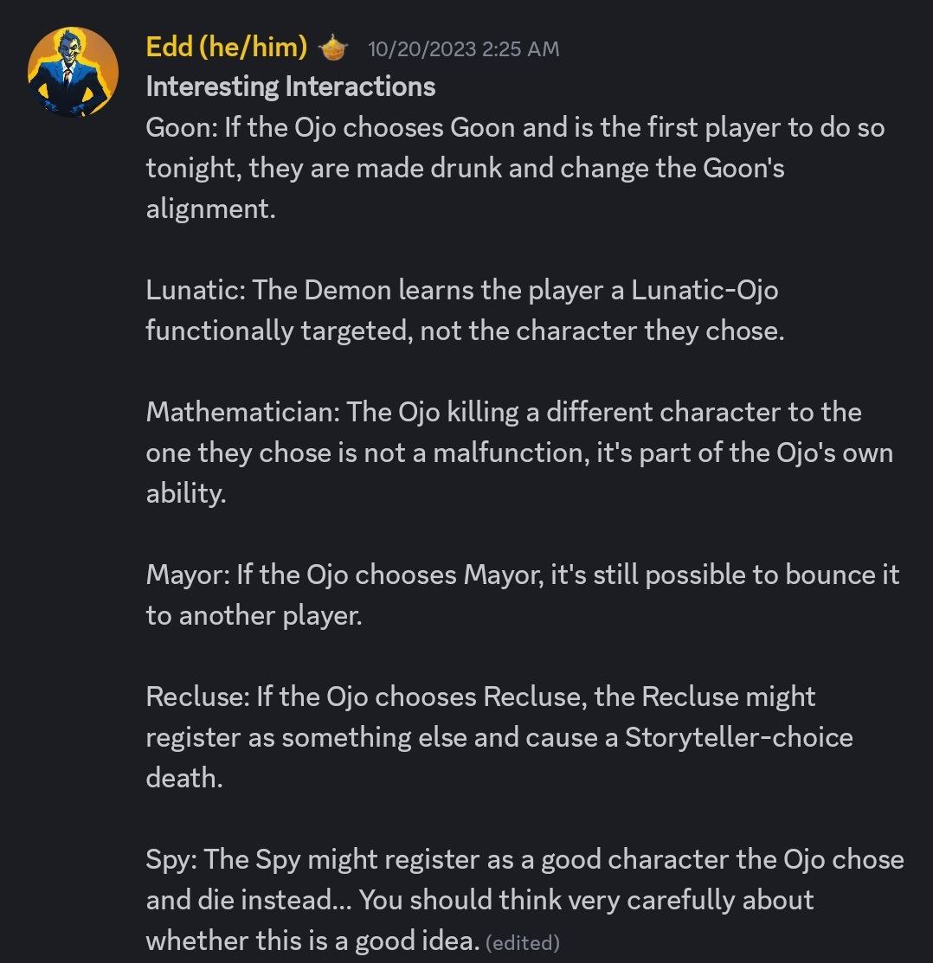This screenshot has width=933, height=963.
Task: Click the role badge icon beside username
Action: point(333,48)
